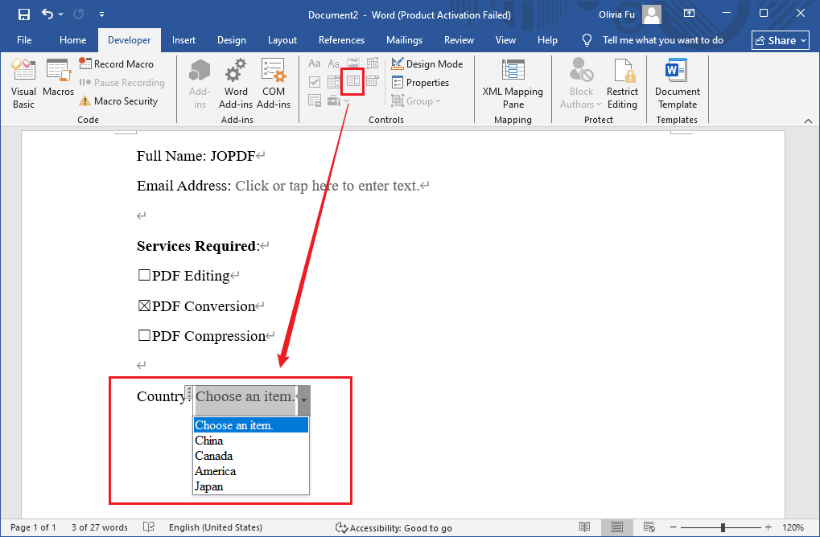Select America from Country list

click(x=251, y=470)
